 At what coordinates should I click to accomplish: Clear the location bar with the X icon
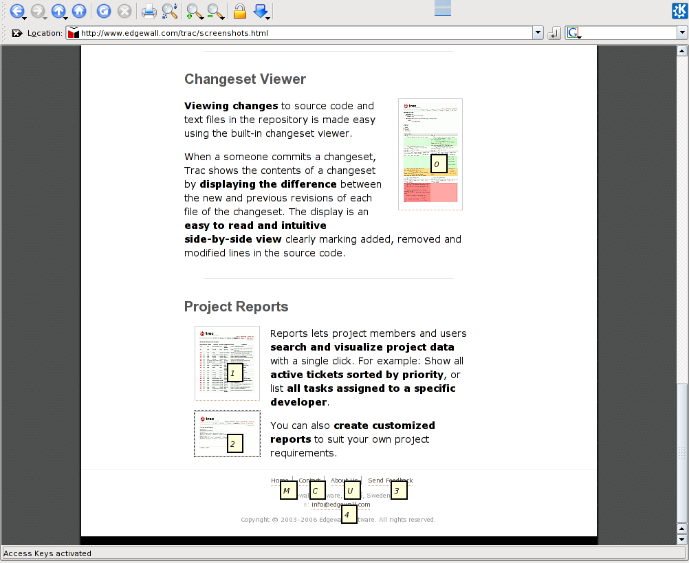(x=17, y=33)
